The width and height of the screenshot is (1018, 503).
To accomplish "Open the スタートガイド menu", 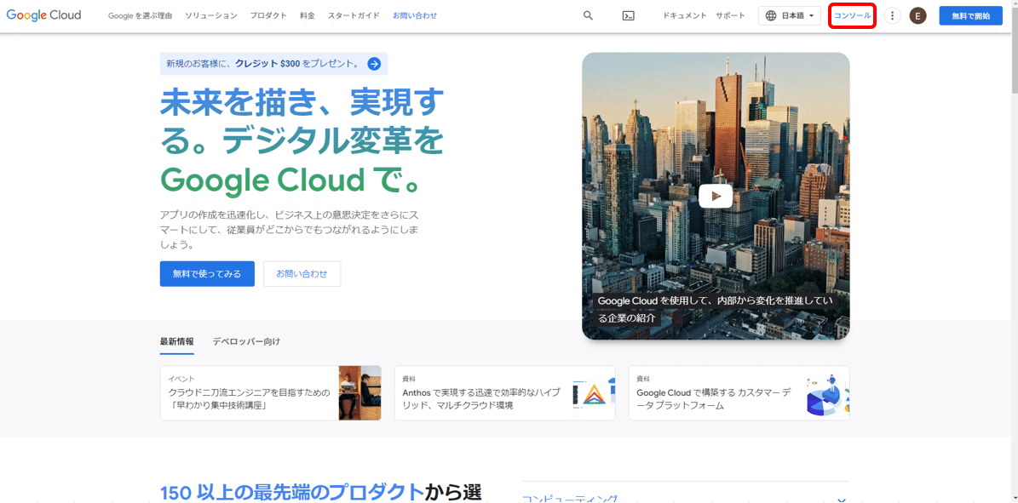I will (354, 15).
